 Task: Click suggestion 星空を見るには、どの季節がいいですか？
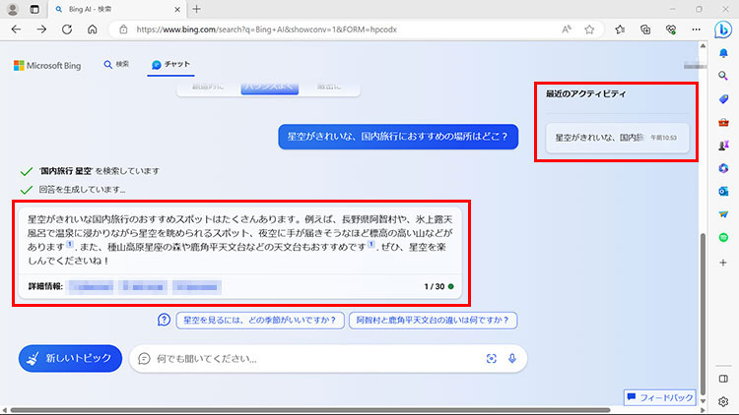pyautogui.click(x=260, y=320)
